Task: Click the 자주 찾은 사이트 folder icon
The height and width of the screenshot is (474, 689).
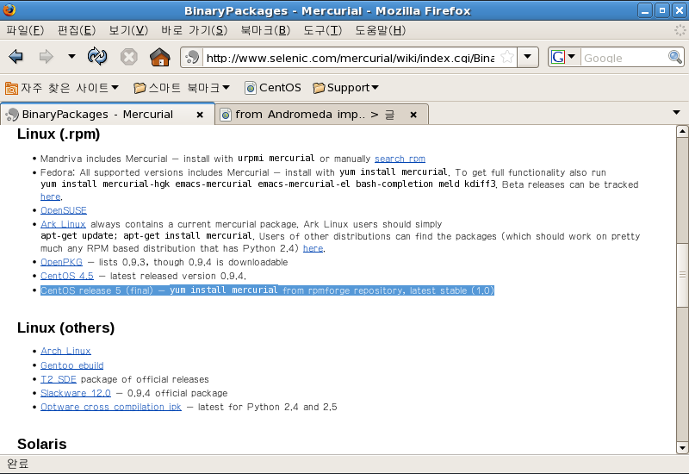Action: (x=11, y=89)
